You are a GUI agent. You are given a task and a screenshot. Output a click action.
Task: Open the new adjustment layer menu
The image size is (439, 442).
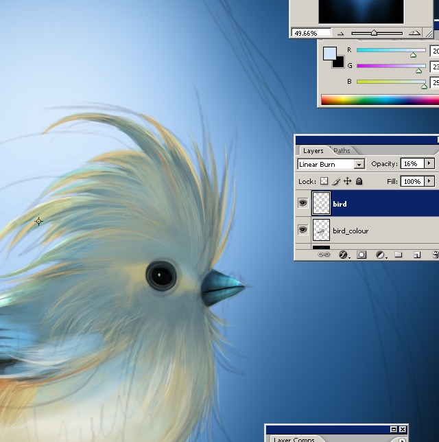[x=381, y=255]
